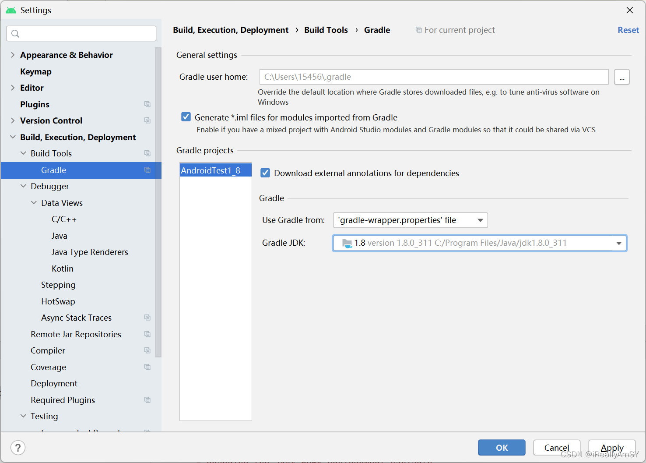
Task: Click the project-level icon beside Remote Jar Repositories
Action: (x=147, y=334)
